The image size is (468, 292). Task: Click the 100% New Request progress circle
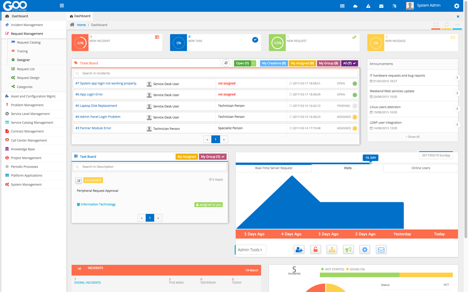(x=277, y=43)
